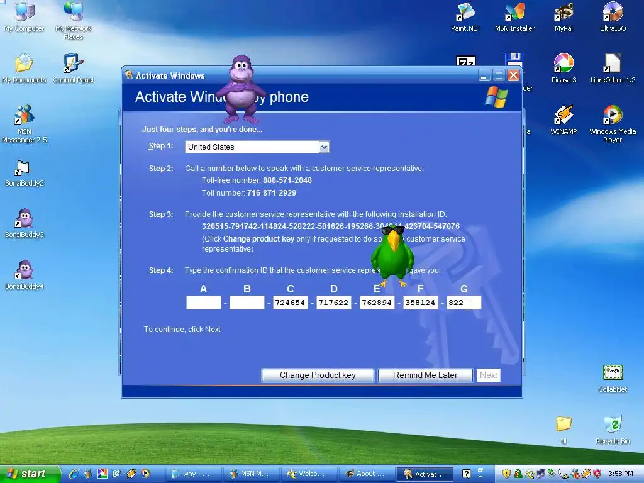644x483 pixels.
Task: Click the purple BonziBuddy gorilla character
Action: click(241, 89)
